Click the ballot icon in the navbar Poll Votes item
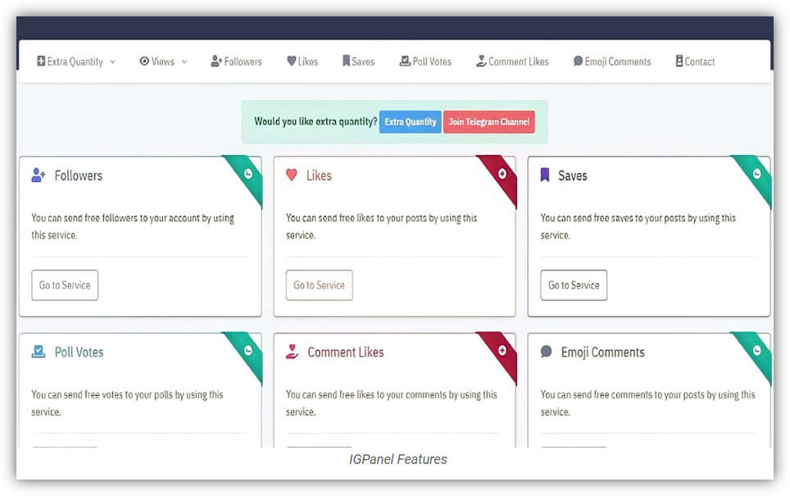 [x=405, y=61]
